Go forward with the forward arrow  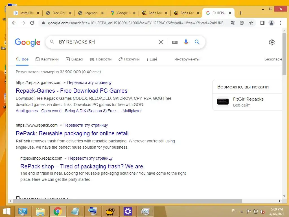(23, 23)
